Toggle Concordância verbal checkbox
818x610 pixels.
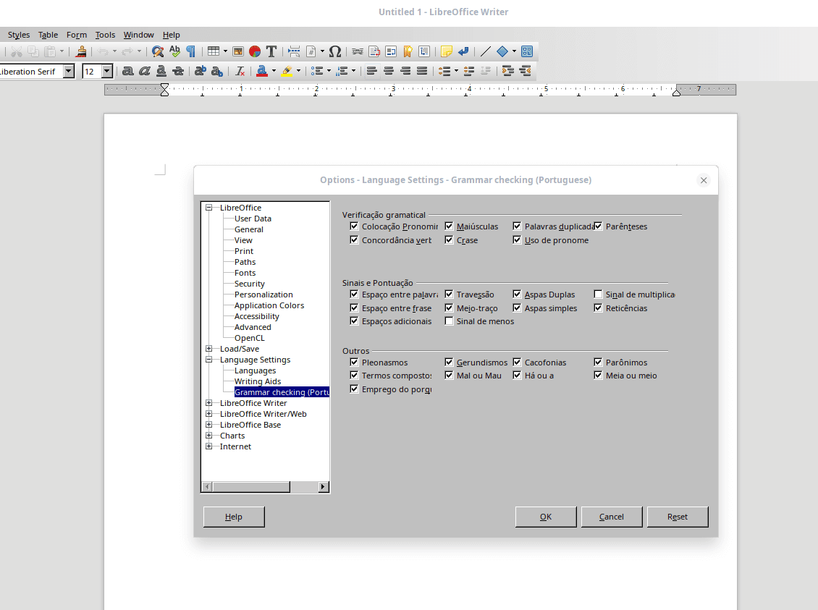354,240
